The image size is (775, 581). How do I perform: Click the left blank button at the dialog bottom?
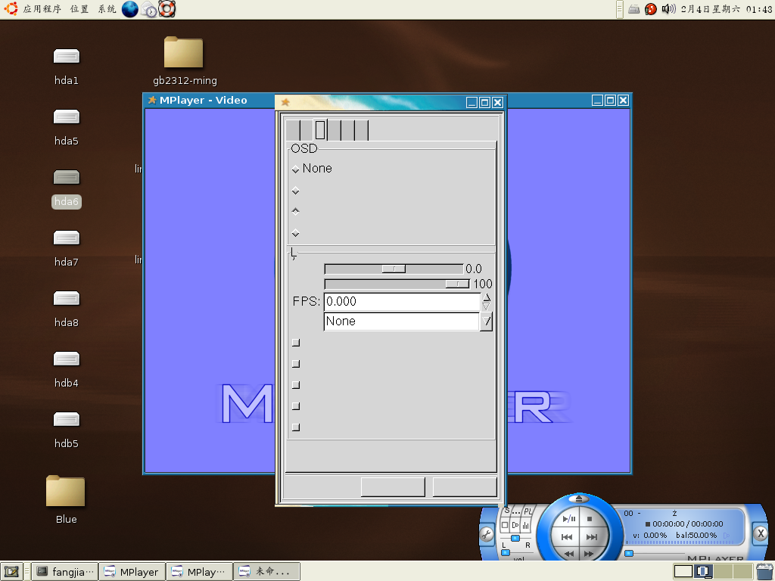coord(393,487)
